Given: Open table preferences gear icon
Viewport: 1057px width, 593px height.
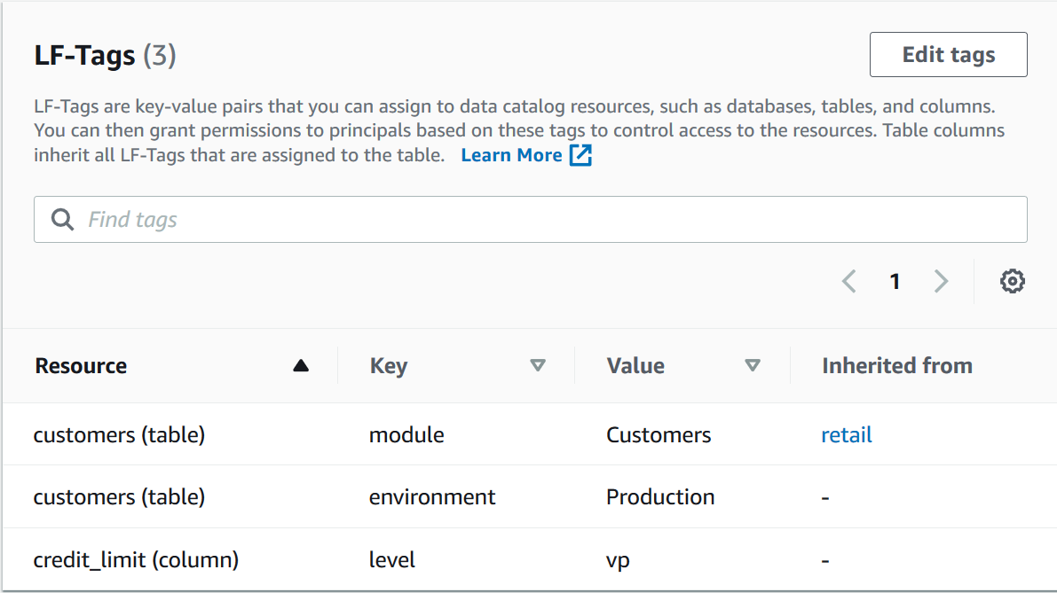Looking at the screenshot, I should coord(1012,282).
